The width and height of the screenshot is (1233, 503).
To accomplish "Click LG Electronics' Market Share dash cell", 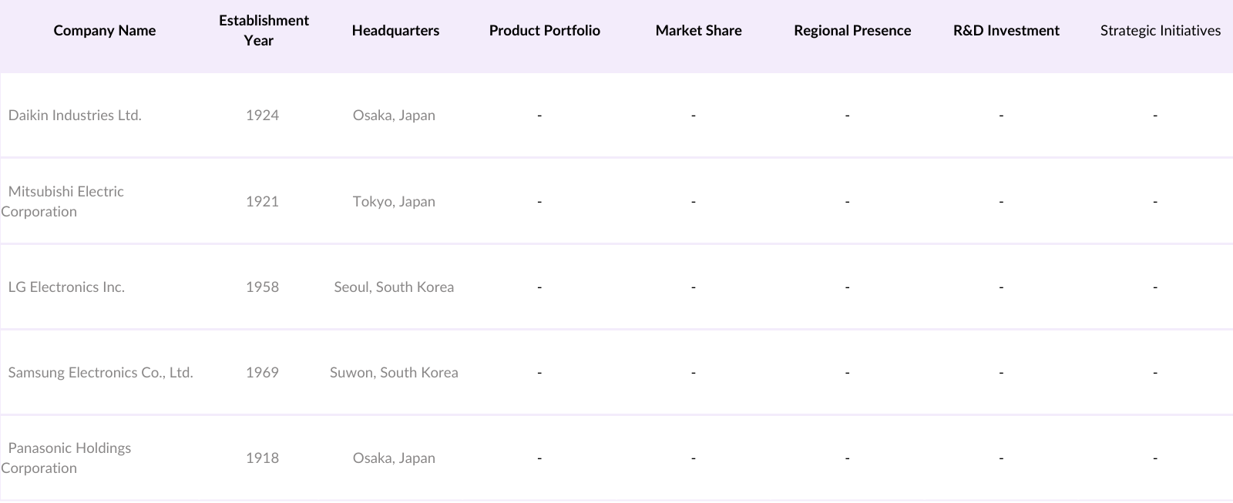I will tap(694, 287).
